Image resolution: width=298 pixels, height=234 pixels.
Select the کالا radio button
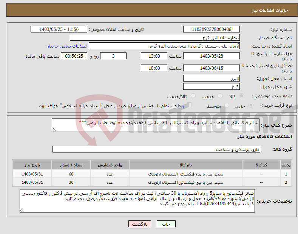click(x=241, y=96)
